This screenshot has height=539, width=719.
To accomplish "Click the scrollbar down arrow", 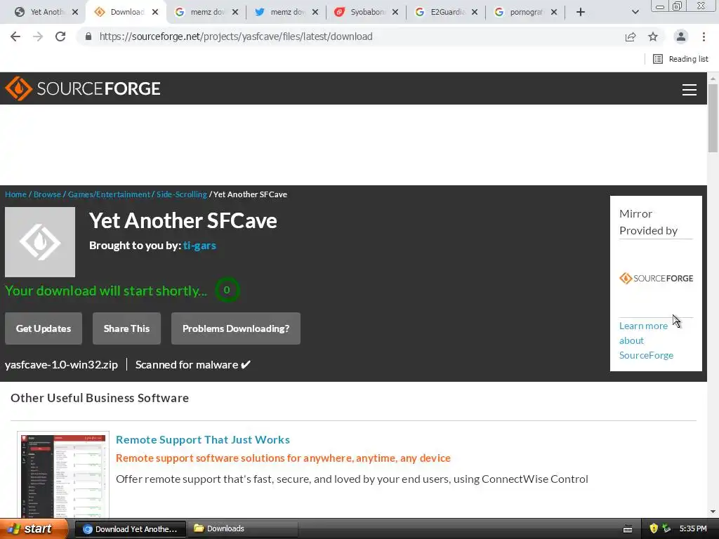I will pos(713,512).
